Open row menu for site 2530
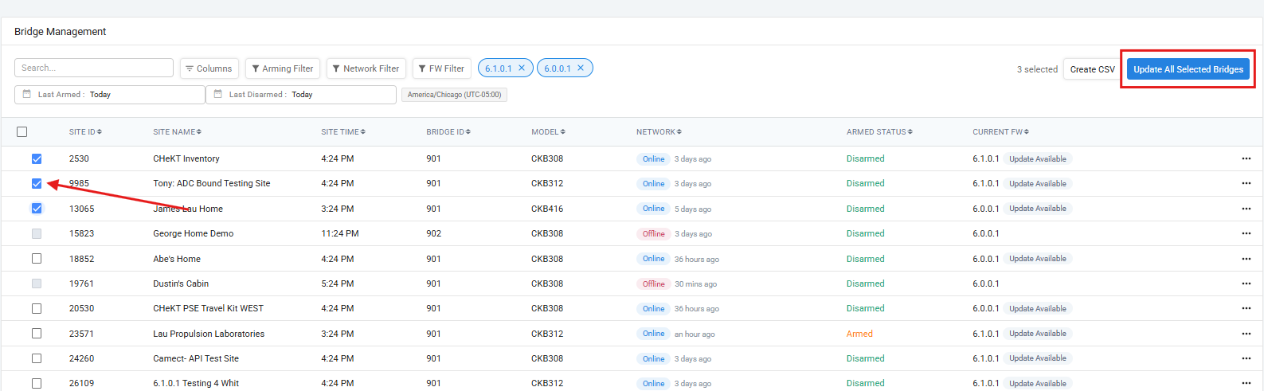Viewport: 1264px width, 391px height. pos(1246,158)
